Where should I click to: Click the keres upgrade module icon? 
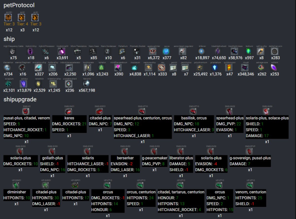pos(69,112)
